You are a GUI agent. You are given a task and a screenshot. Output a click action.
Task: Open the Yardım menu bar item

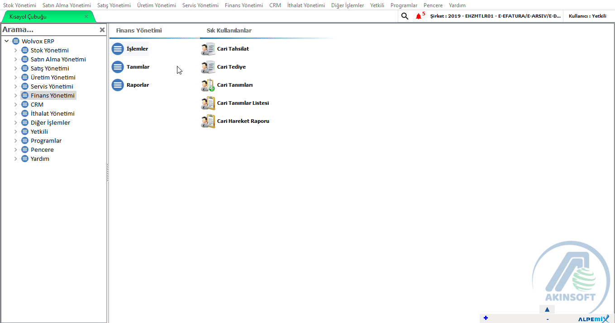(x=457, y=5)
